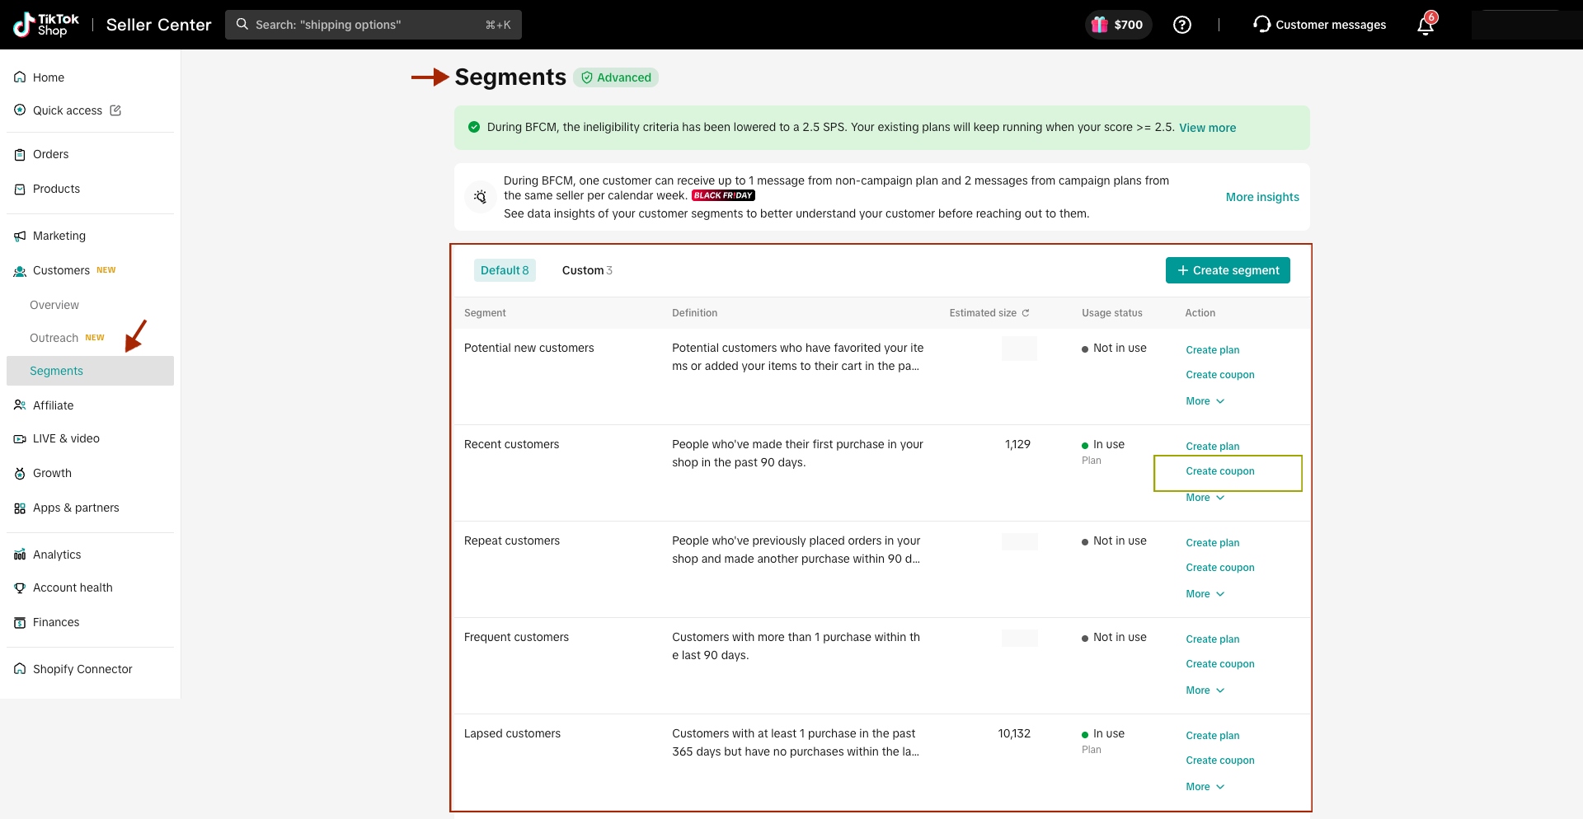
Task: Open Customer messages headset icon
Action: (x=1261, y=25)
